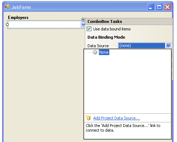Viewport: 177px width, 142px height.
Task: Close the JobForm window
Action: 167,7
